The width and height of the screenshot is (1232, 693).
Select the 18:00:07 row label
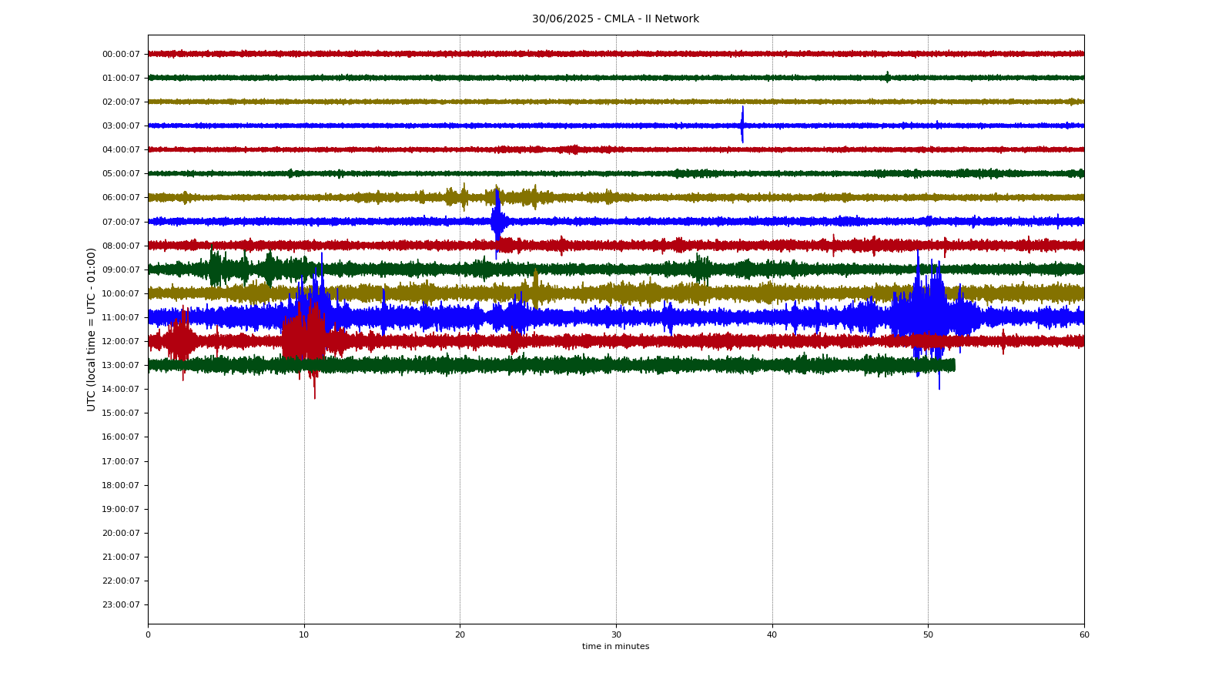click(121, 485)
